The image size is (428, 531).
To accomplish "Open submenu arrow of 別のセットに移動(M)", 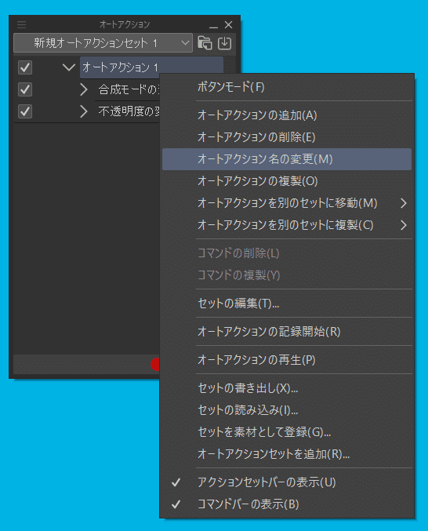I will pyautogui.click(x=403, y=203).
